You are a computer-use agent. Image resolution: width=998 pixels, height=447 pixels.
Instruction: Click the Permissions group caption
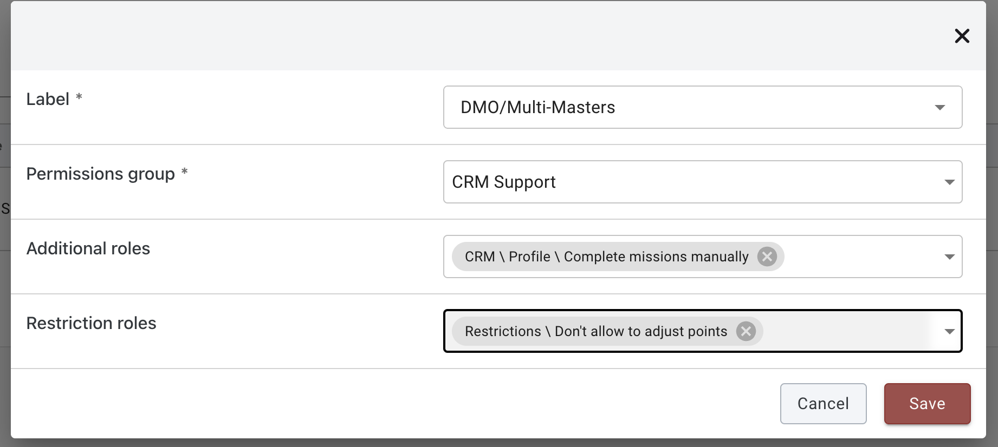100,174
